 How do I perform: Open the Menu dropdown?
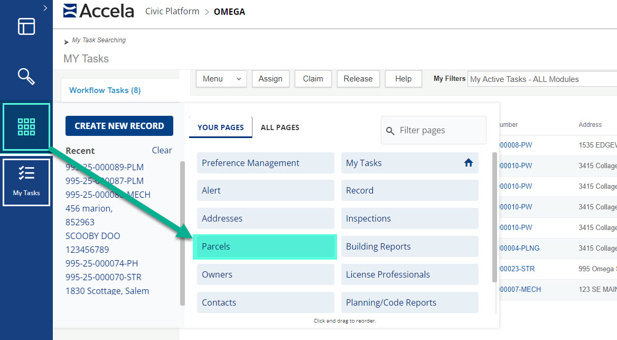(x=221, y=79)
